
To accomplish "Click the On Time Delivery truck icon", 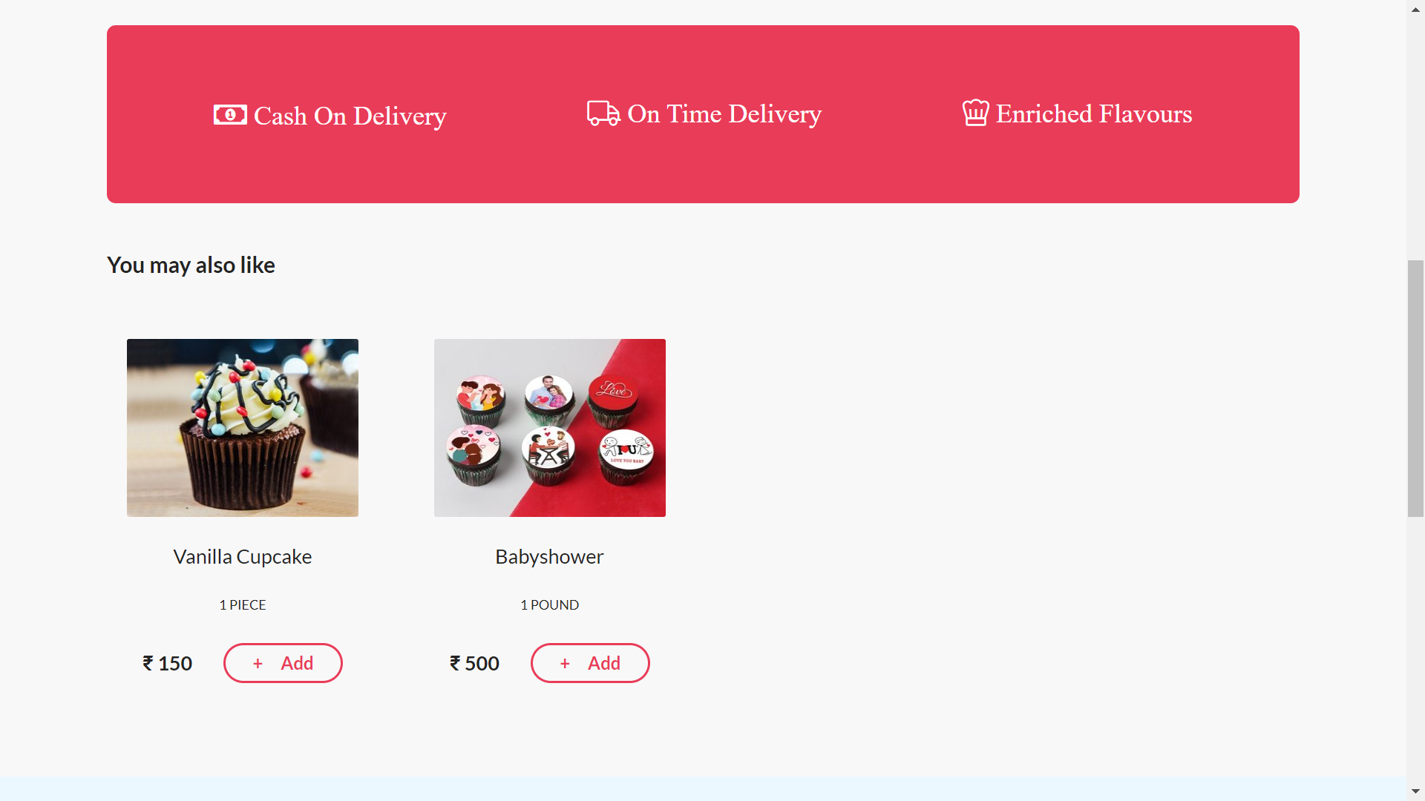I will [x=603, y=113].
